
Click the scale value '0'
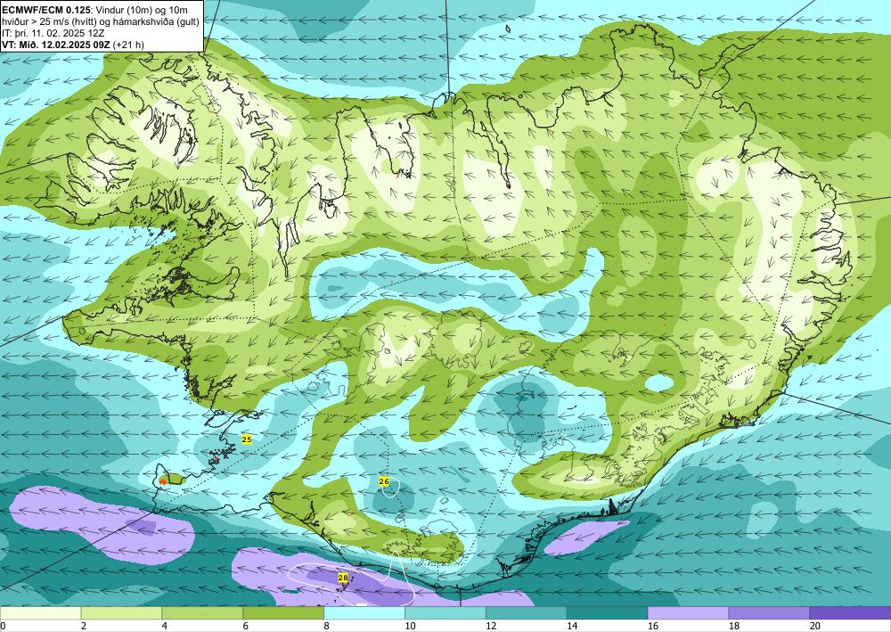[4, 626]
